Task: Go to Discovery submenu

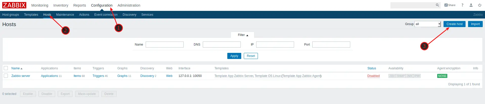Action: tap(129, 15)
